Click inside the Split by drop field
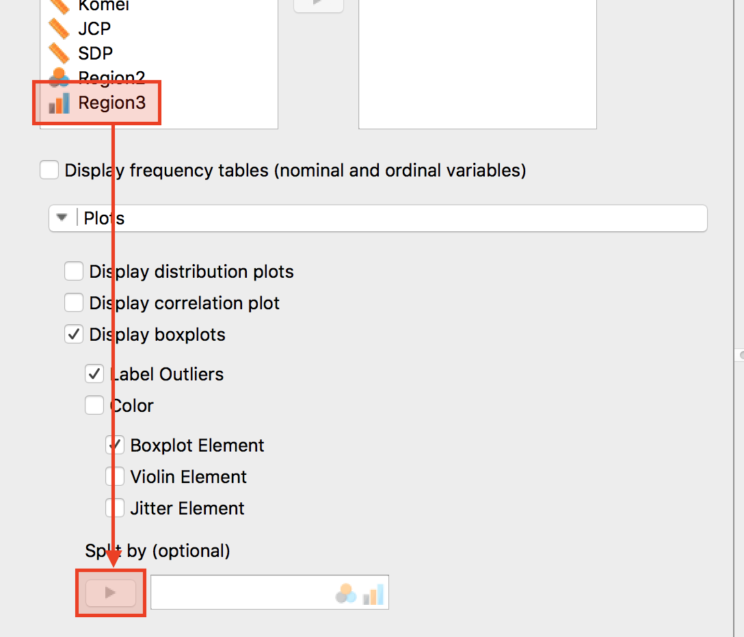 tap(269, 593)
